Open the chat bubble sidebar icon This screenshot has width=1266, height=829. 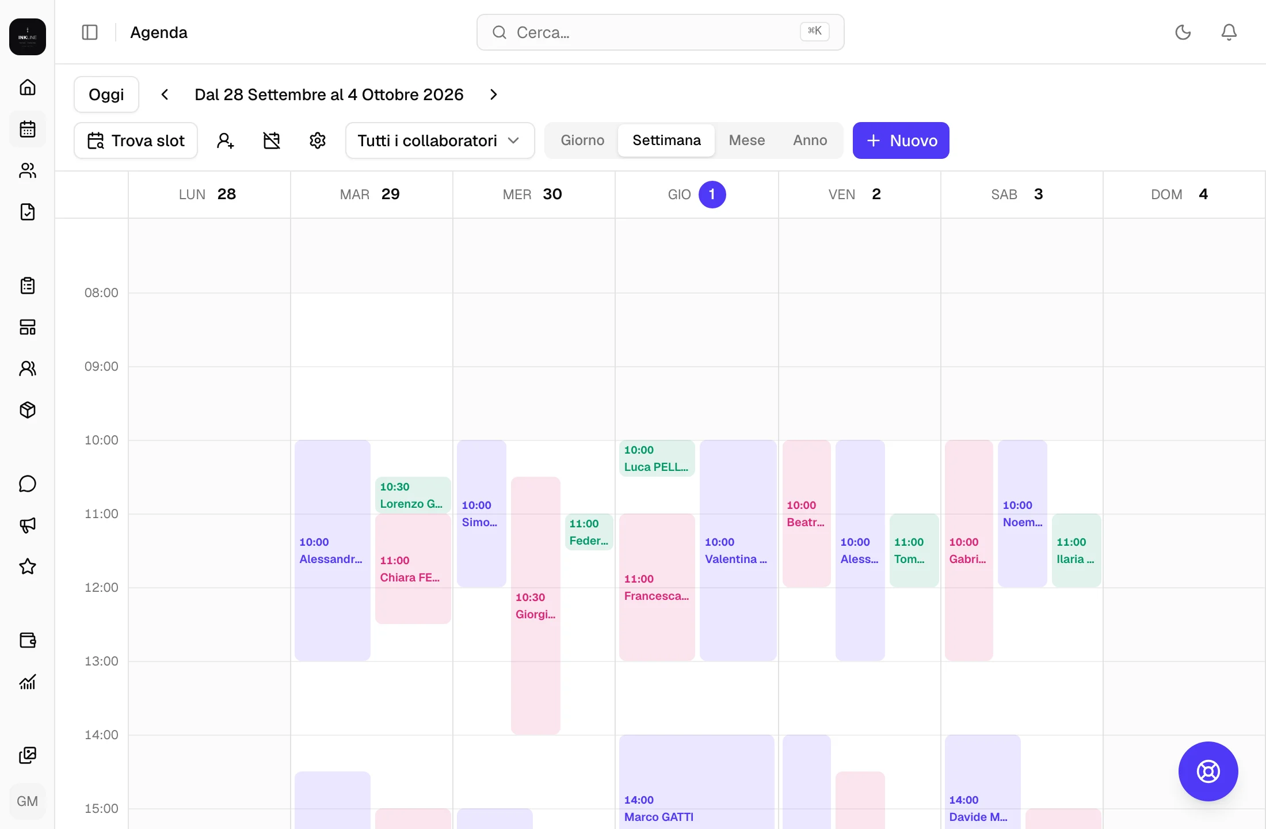[28, 484]
